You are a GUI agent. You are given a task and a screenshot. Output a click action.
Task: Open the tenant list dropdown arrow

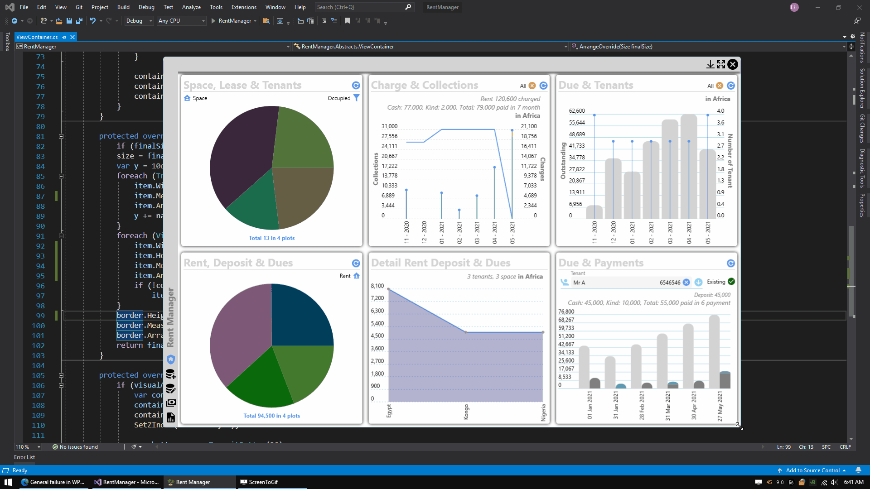pyautogui.click(x=698, y=283)
